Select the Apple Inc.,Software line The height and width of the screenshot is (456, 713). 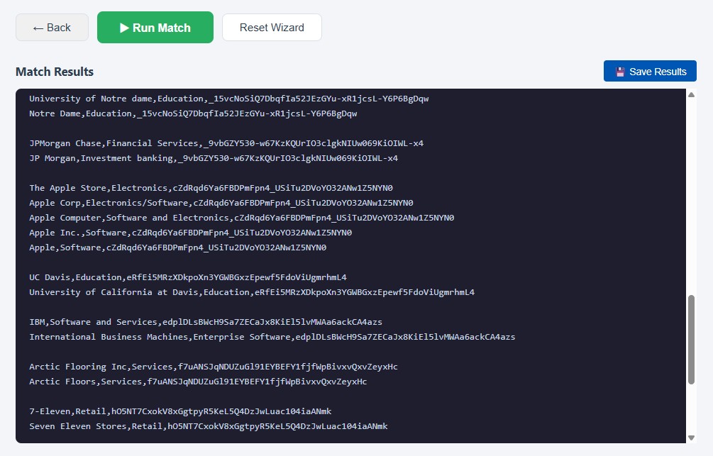click(x=191, y=233)
